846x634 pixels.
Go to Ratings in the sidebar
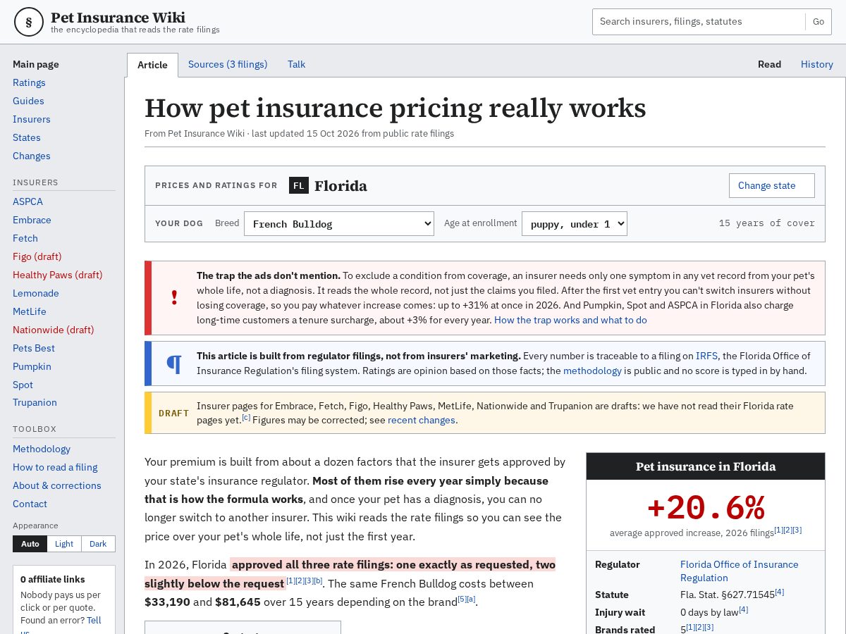[29, 82]
